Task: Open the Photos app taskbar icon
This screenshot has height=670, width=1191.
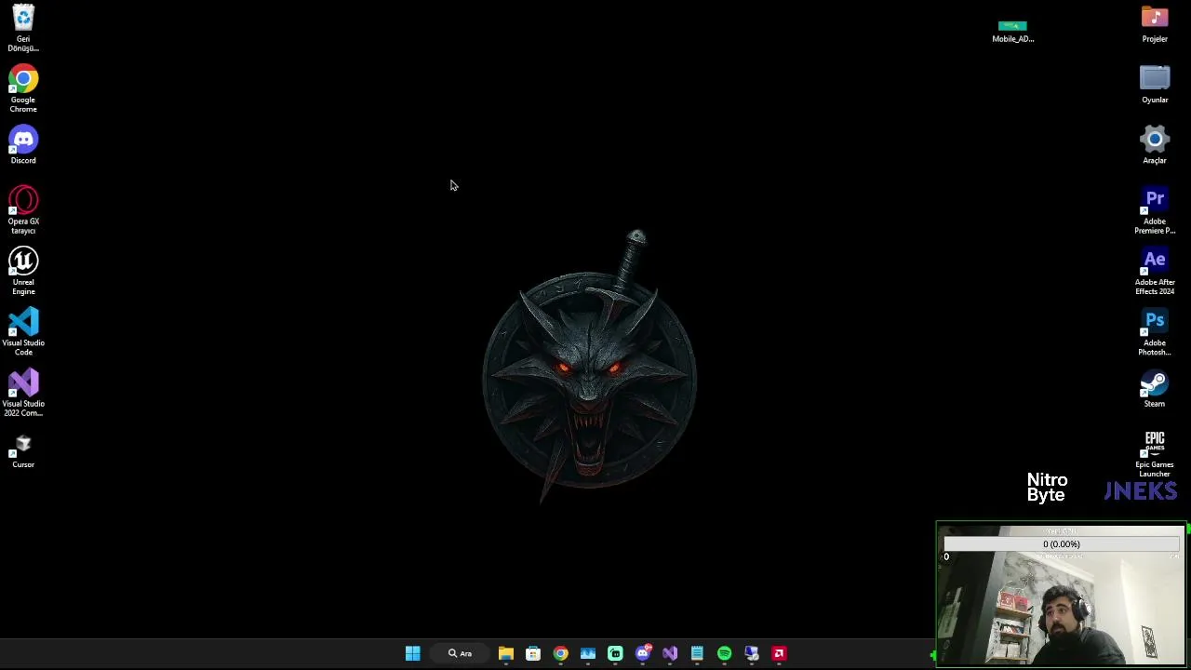Action: [588, 653]
